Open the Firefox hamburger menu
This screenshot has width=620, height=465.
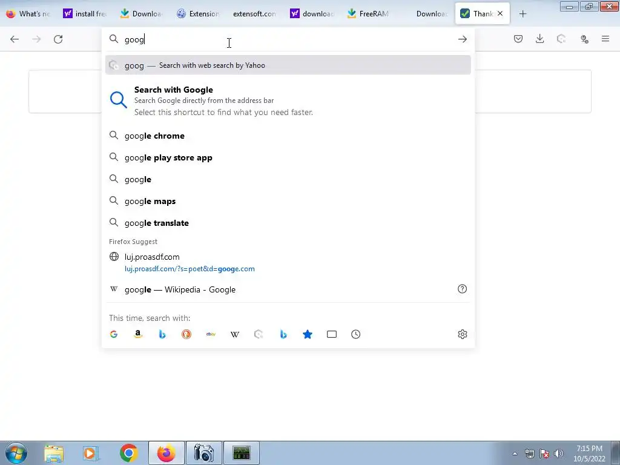click(x=605, y=39)
